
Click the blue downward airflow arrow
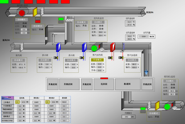(x=146, y=72)
